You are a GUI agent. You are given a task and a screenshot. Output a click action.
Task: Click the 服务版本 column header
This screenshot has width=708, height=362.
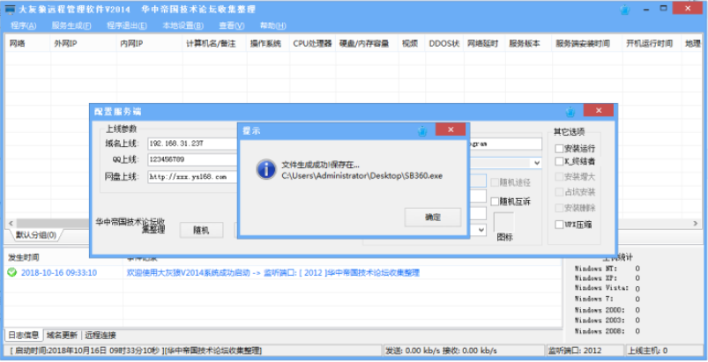click(x=528, y=43)
